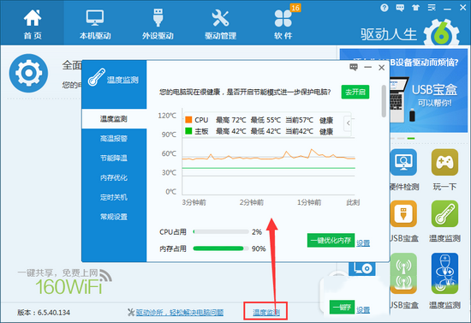Open feedback icon in main title bar
The width and height of the screenshot is (471, 323).
pos(400,8)
